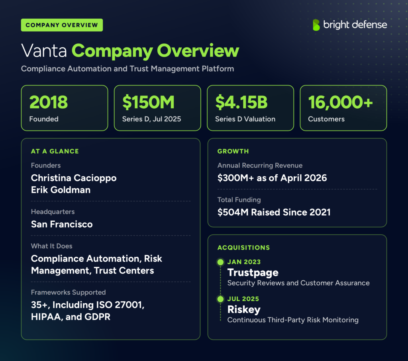The height and width of the screenshot is (361, 408).
Task: Select founder name 'Erik Goldman'
Action: point(61,190)
